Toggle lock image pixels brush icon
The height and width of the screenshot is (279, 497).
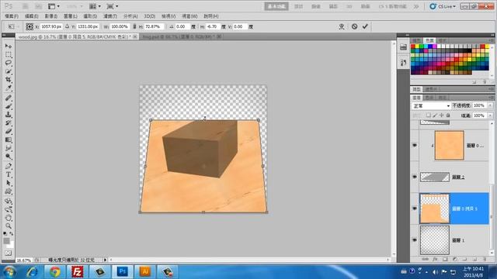pos(435,115)
